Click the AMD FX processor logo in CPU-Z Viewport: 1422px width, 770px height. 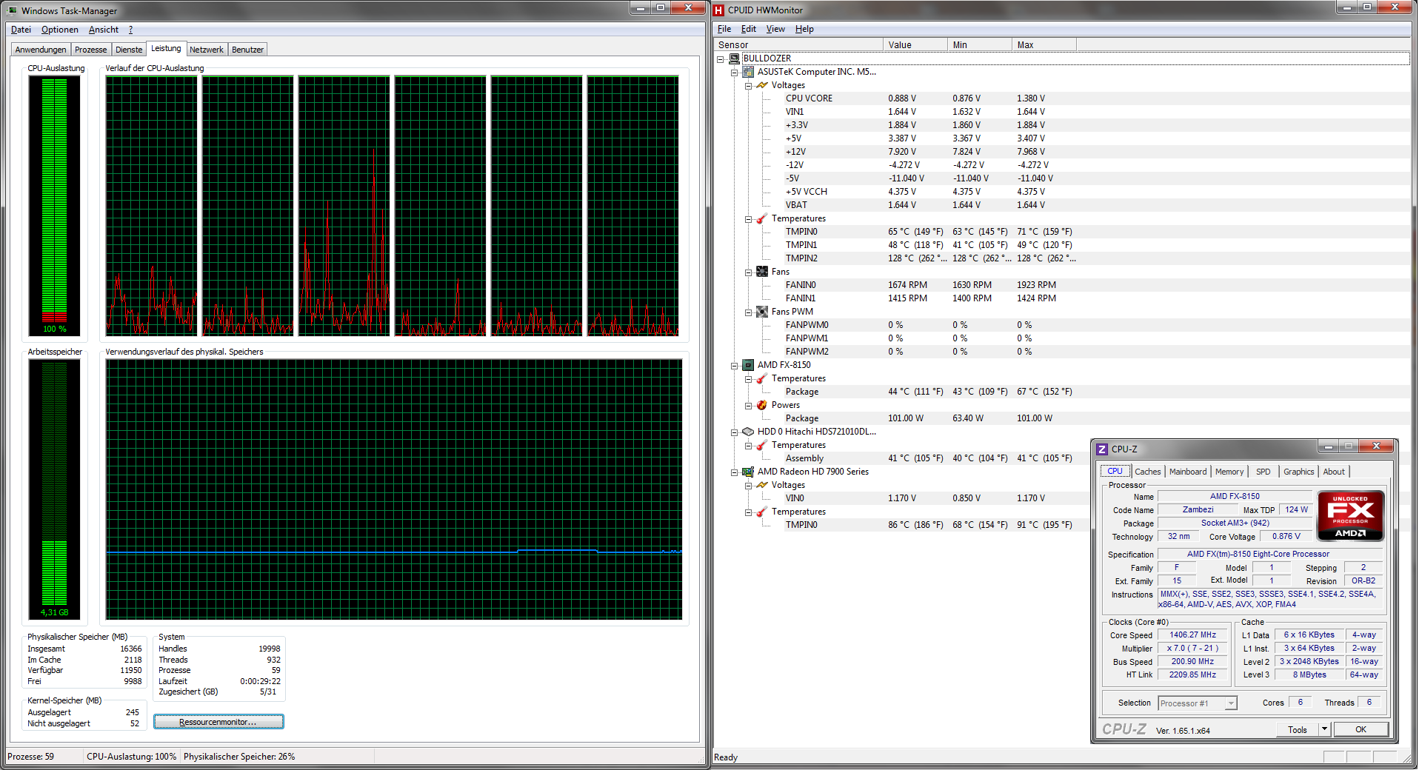[1350, 515]
